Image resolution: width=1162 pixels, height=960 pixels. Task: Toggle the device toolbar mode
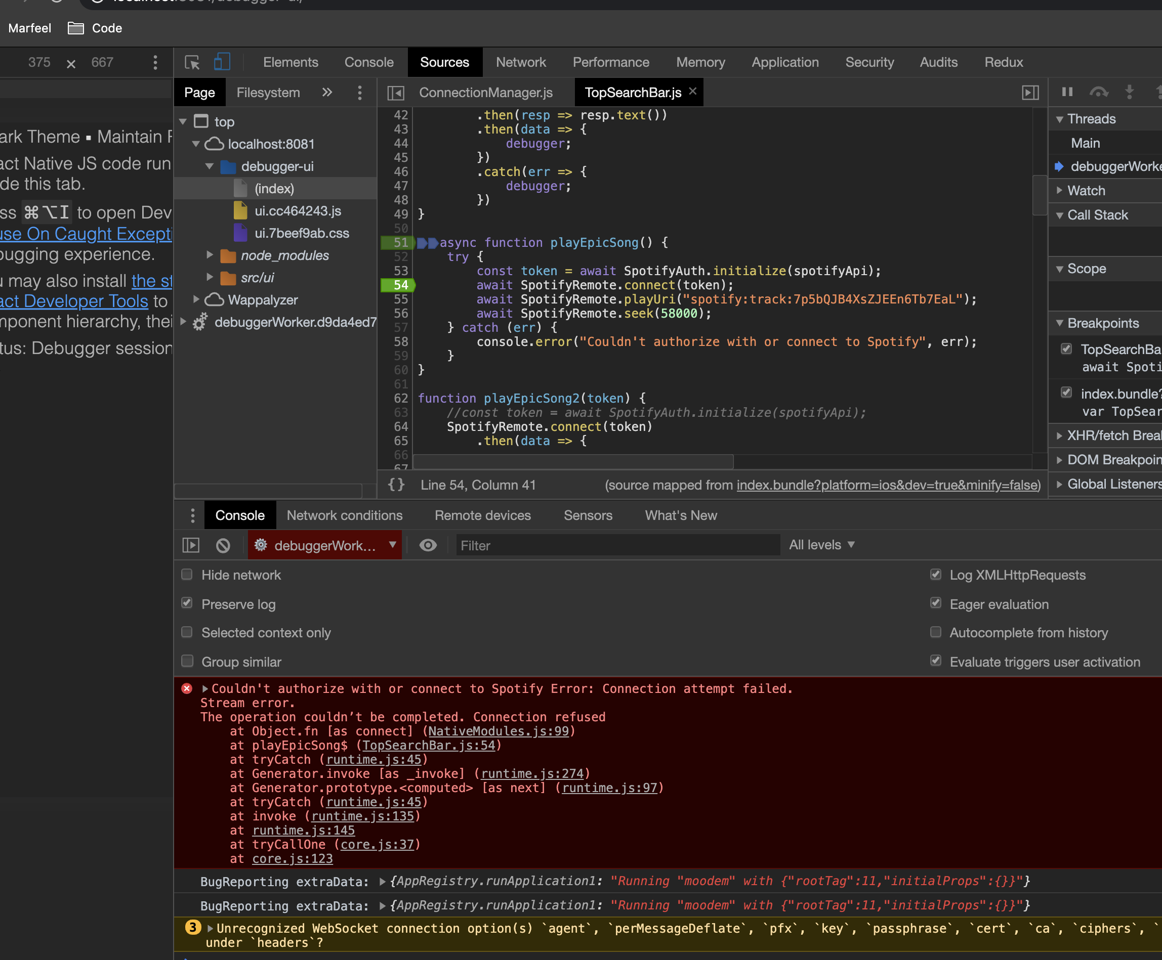click(222, 62)
